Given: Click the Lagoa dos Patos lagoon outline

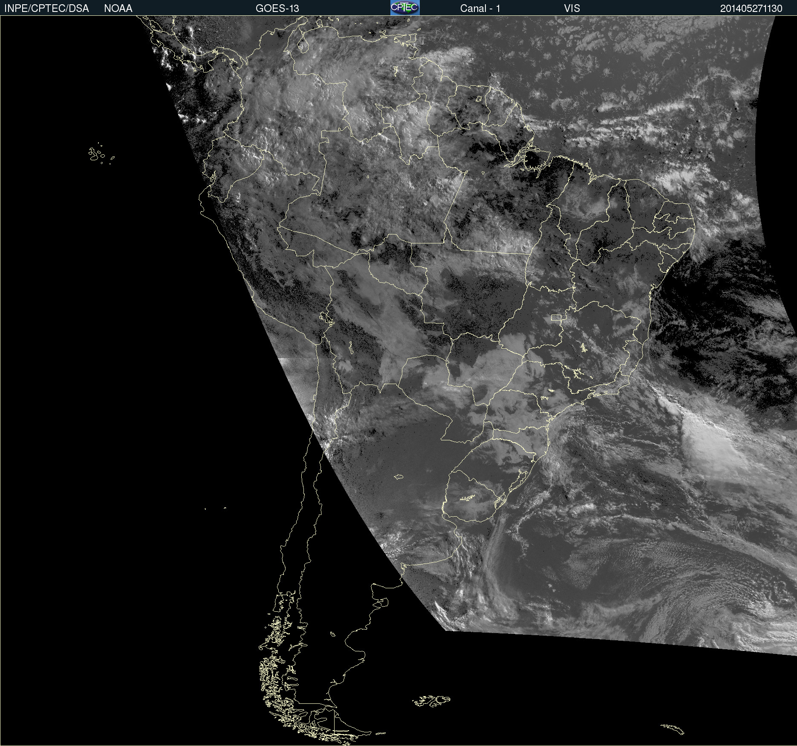Looking at the screenshot, I should tap(517, 481).
